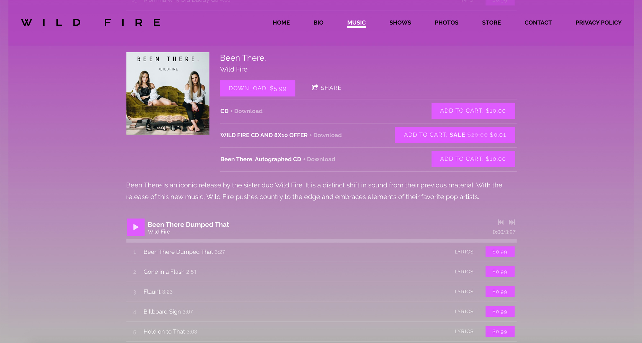
Task: Play the track Been There Dumped That
Action: click(136, 227)
